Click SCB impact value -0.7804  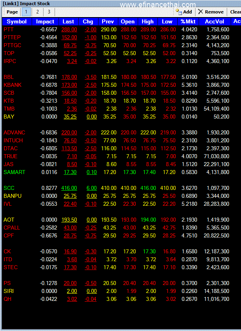tap(48, 93)
